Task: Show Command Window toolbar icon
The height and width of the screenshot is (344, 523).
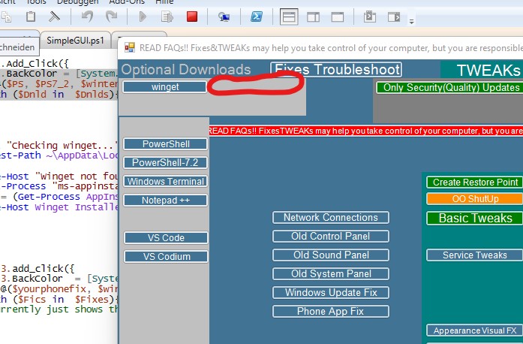Action: [370, 17]
